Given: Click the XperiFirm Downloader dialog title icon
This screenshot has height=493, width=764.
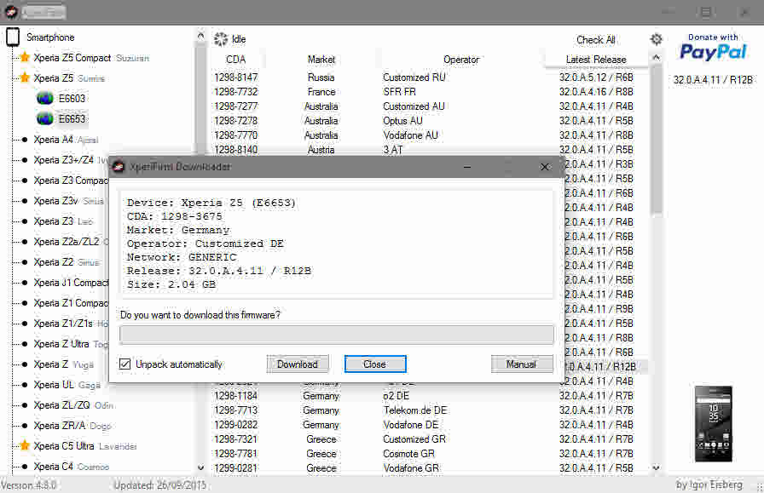Looking at the screenshot, I should coord(119,167).
